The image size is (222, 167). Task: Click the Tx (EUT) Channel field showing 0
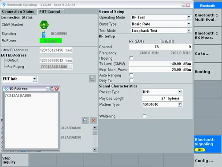coord(176,47)
